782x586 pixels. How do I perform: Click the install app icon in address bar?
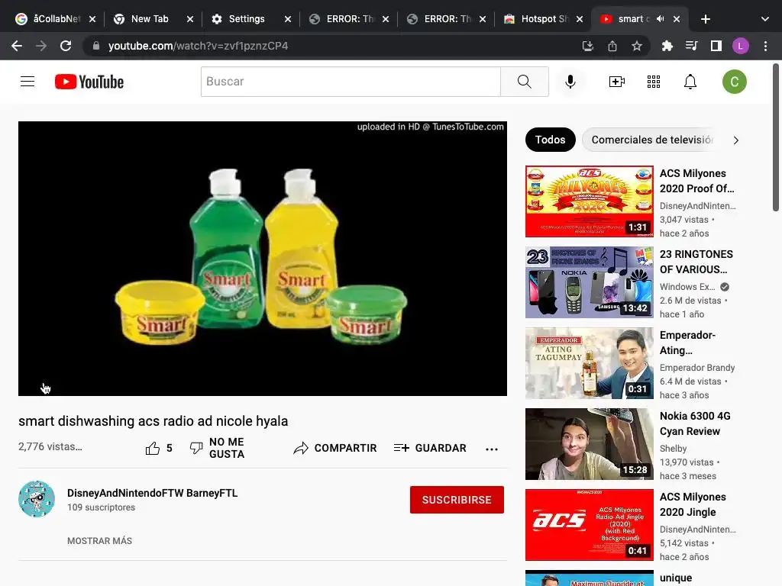tap(587, 46)
